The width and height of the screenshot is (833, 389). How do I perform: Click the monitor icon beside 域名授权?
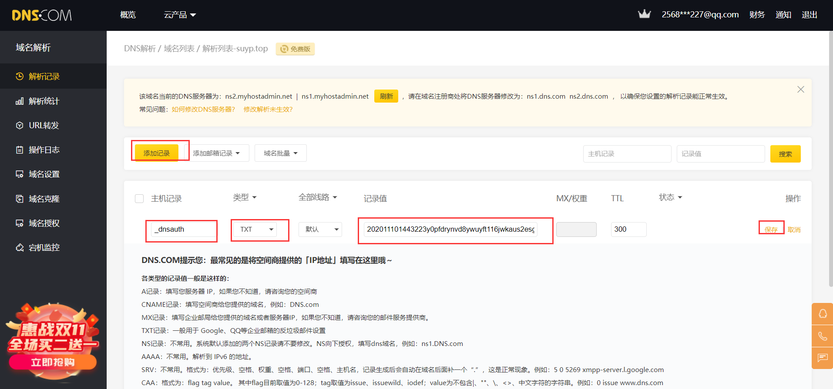(x=20, y=223)
